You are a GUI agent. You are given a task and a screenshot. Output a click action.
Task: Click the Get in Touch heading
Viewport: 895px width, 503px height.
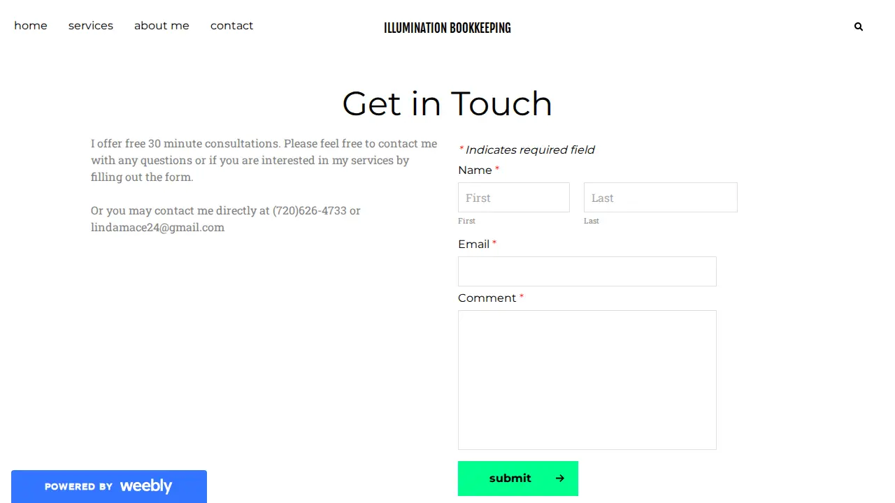click(447, 104)
